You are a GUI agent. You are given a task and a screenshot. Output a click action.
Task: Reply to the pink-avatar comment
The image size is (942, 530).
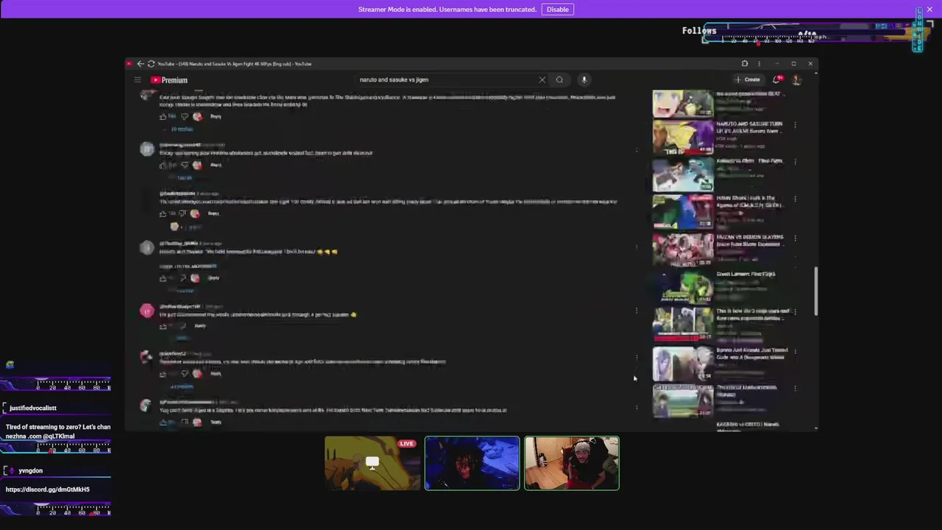pos(200,326)
